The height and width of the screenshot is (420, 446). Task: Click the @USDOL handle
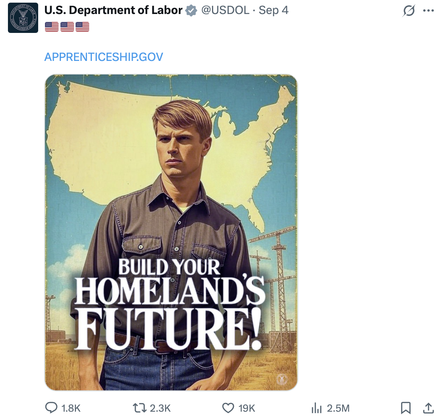coord(225,10)
